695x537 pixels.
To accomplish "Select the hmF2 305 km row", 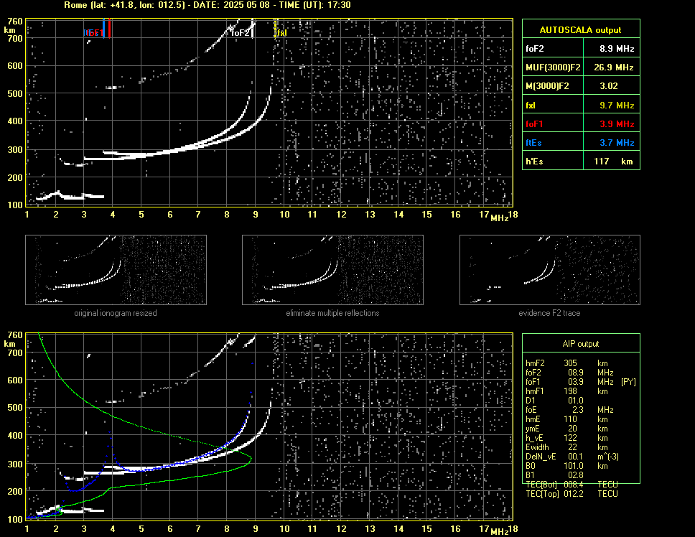I will 567,363.
